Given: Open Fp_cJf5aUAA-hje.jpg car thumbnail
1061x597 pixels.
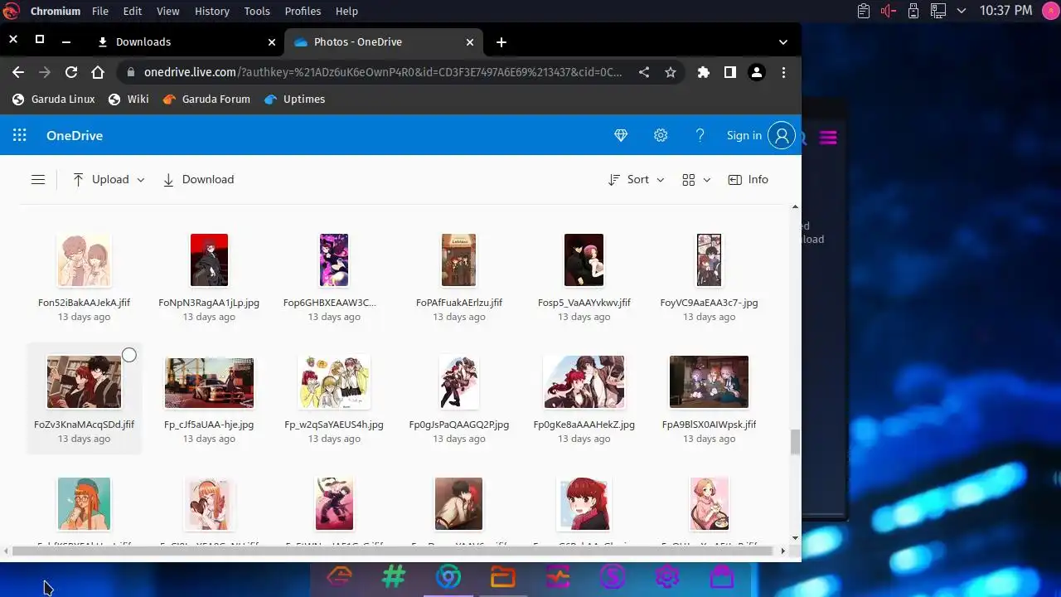Looking at the screenshot, I should pyautogui.click(x=209, y=382).
